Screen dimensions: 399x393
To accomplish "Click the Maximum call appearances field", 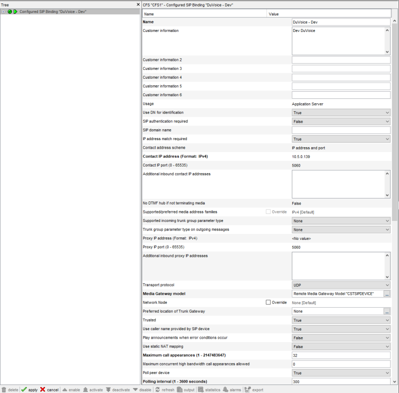I will pyautogui.click(x=341, y=356).
